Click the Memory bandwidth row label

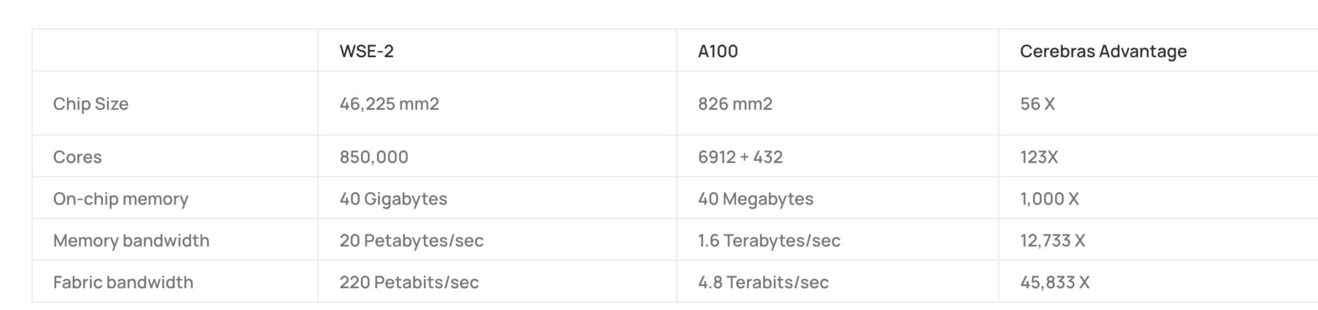(131, 241)
